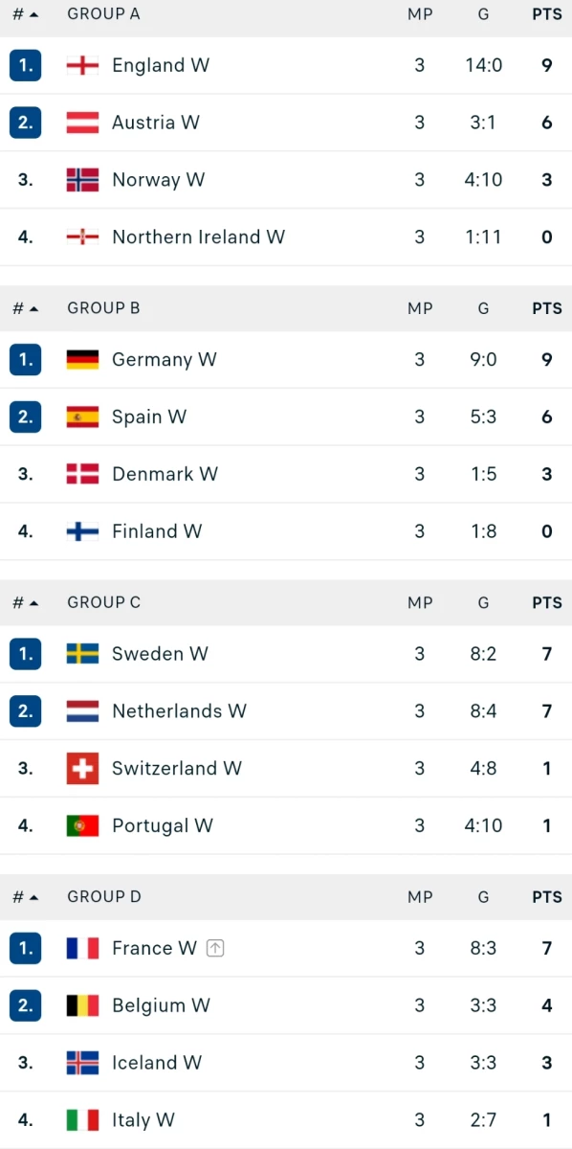Sort Group D by G column
The width and height of the screenshot is (572, 1149).
coord(483,897)
